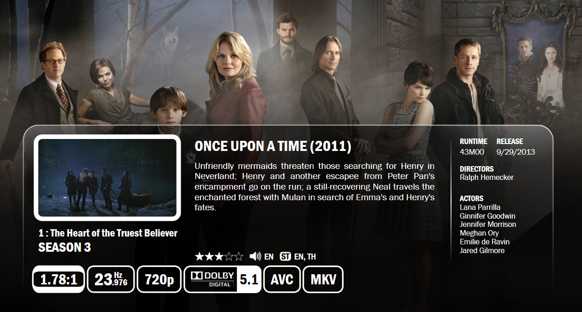Click the 23.976 Hz frame rate badge
Image resolution: width=582 pixels, height=312 pixels.
[x=111, y=279]
